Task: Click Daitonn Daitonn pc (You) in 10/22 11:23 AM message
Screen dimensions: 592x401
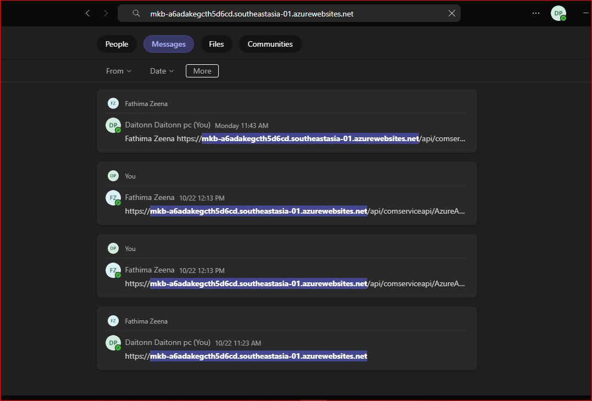Action: (x=168, y=343)
